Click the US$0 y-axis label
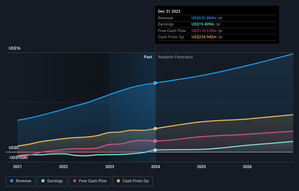Image resolution: width=299 pixels, height=191 pixels. click(x=13, y=148)
